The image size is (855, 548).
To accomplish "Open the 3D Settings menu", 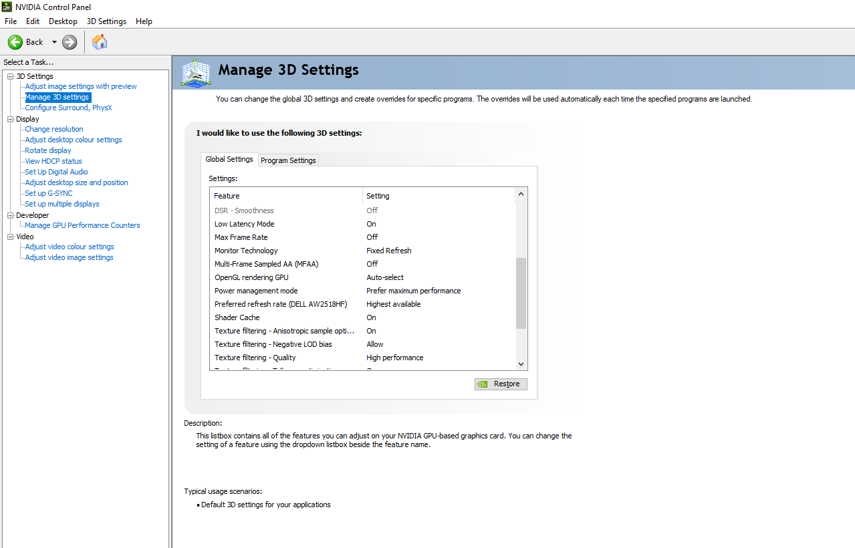I will (x=106, y=21).
